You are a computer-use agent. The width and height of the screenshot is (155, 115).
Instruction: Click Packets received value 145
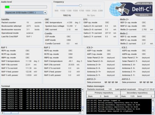[x=110, y=89]
